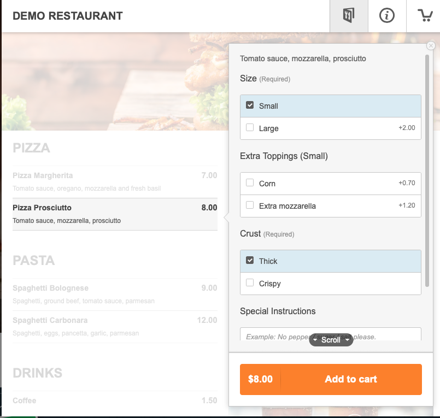The image size is (440, 418).
Task: Select Coffee from Drinks
Action: point(115,401)
